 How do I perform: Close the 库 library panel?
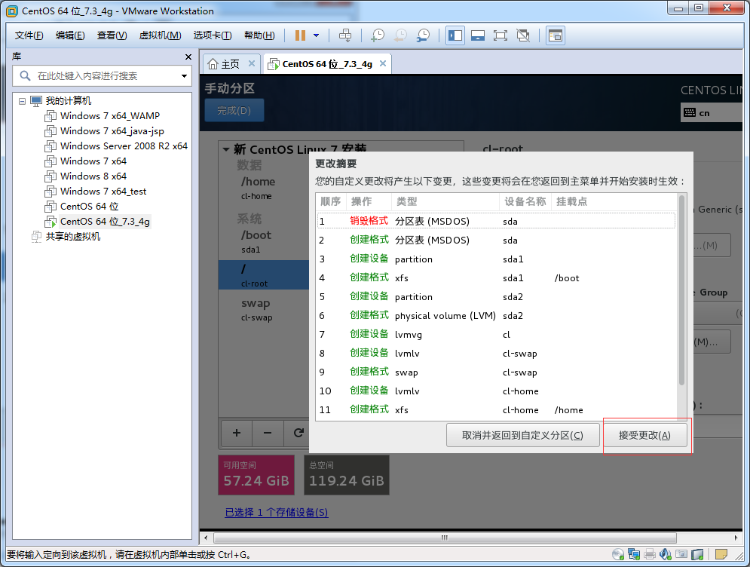point(188,57)
